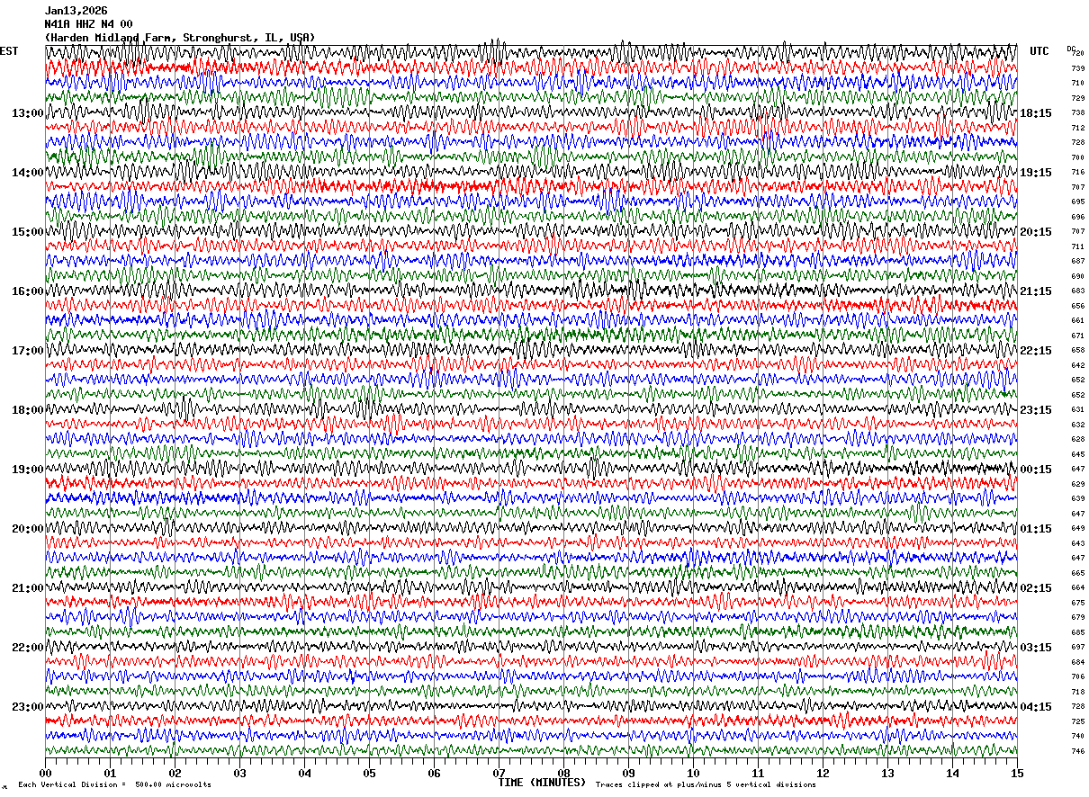1089x797 pixels.
Task: Click the "18:15" UTC time label
Action: pyautogui.click(x=1036, y=113)
